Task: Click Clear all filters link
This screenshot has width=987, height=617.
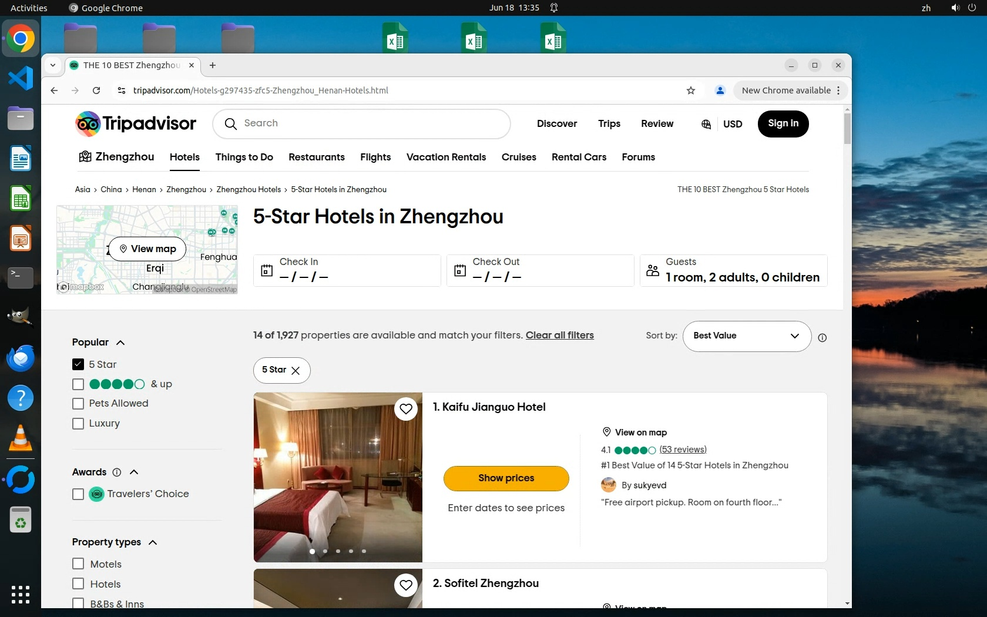Action: point(559,335)
